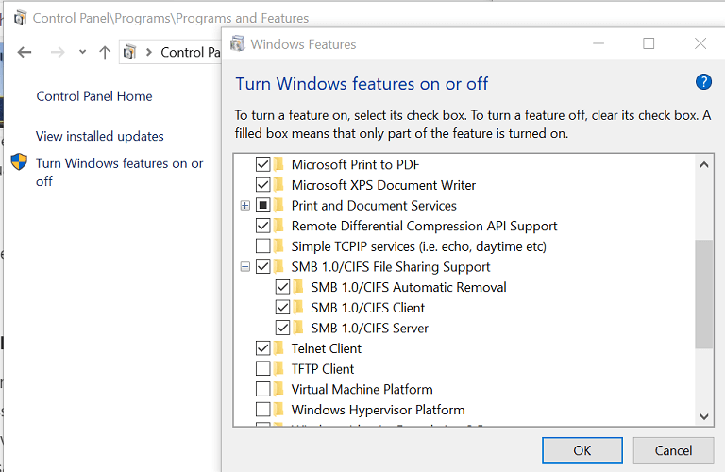Click the Control Panel window title icon

pyautogui.click(x=20, y=18)
